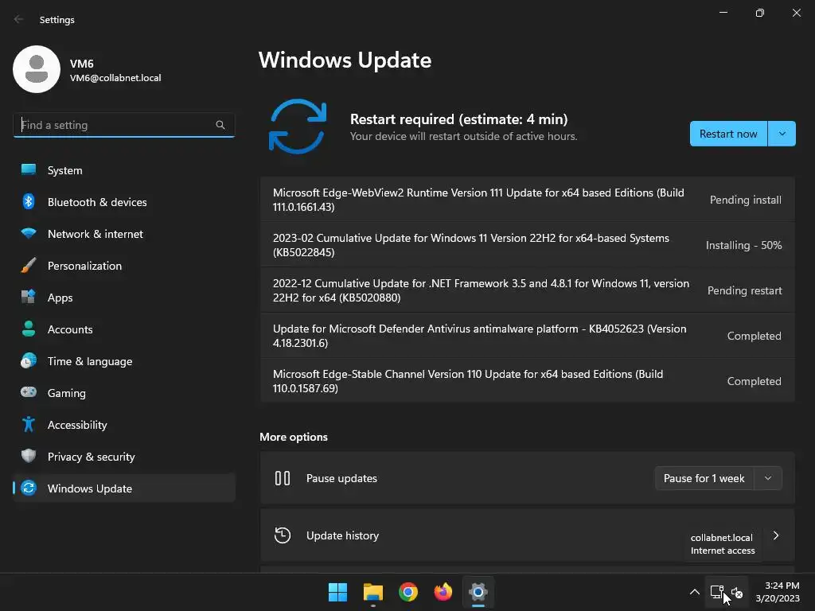Click the Bluetooth & devices icon

(x=29, y=201)
